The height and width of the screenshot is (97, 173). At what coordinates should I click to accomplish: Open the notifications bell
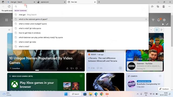(x=159, y=20)
